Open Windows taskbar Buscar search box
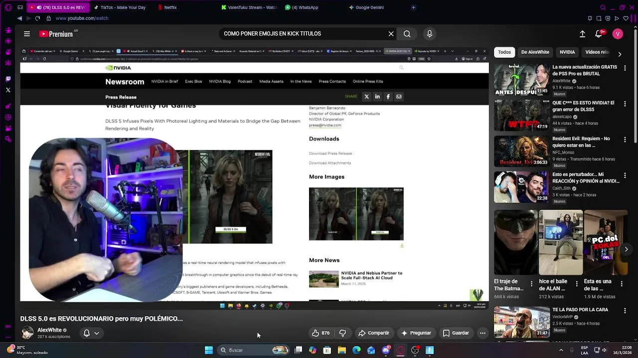Image resolution: width=638 pixels, height=358 pixels. (254, 350)
